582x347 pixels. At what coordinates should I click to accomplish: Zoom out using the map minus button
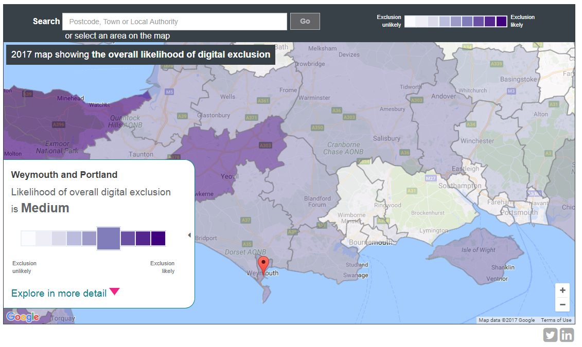pyautogui.click(x=562, y=304)
